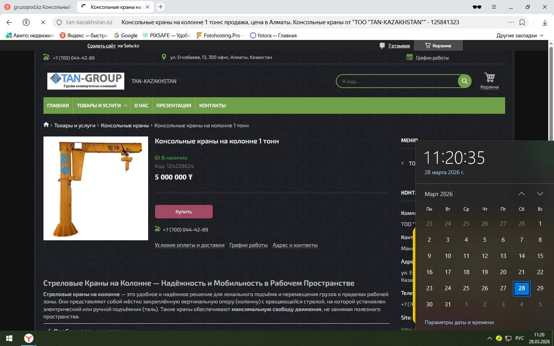Click the home icon in breadcrumbs

(x=46, y=125)
